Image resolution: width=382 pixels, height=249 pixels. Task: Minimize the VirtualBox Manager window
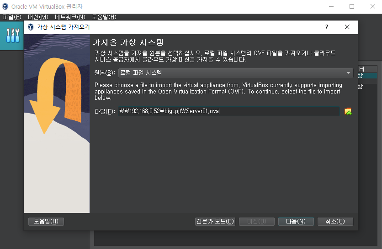pos(331,6)
